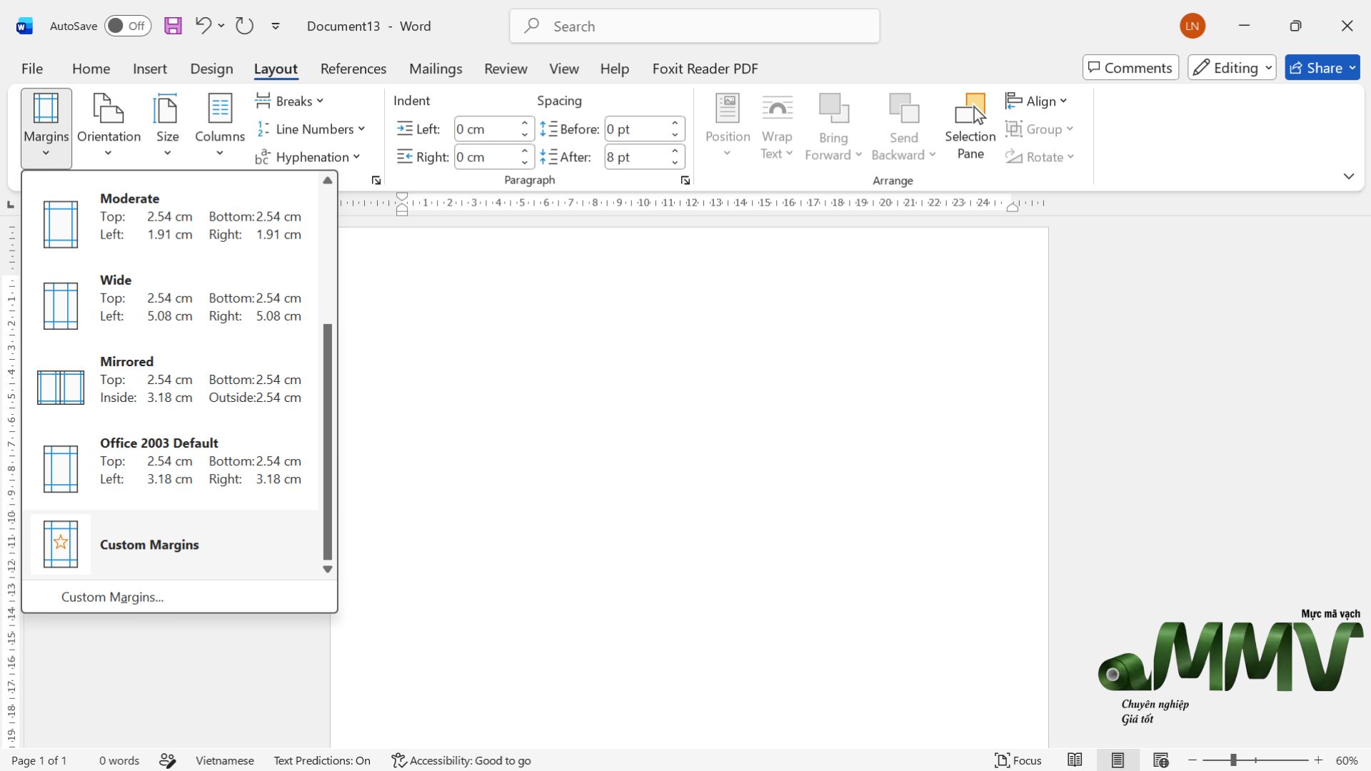This screenshot has width=1371, height=771.
Task: Expand the Line Numbers dropdown
Action: pos(311,129)
